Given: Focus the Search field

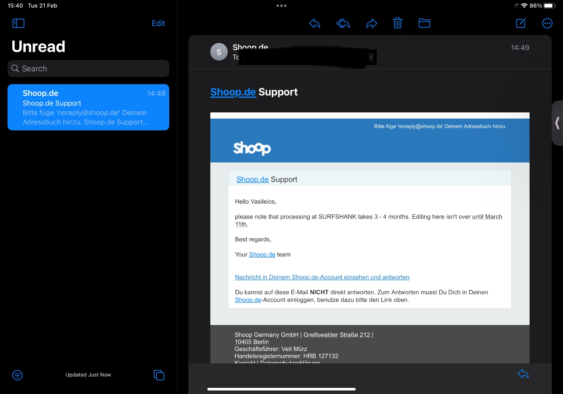Looking at the screenshot, I should (88, 68).
